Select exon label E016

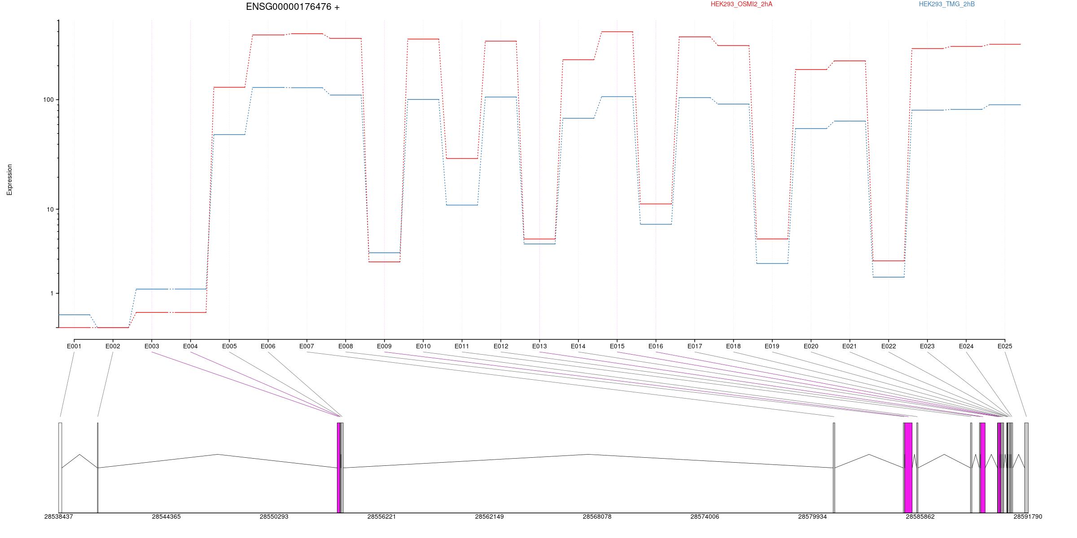(x=656, y=346)
